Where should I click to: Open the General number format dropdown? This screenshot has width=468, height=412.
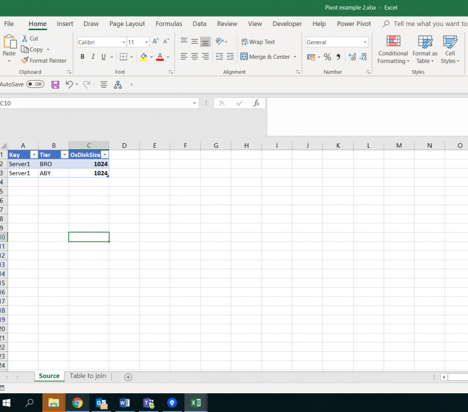tap(365, 42)
